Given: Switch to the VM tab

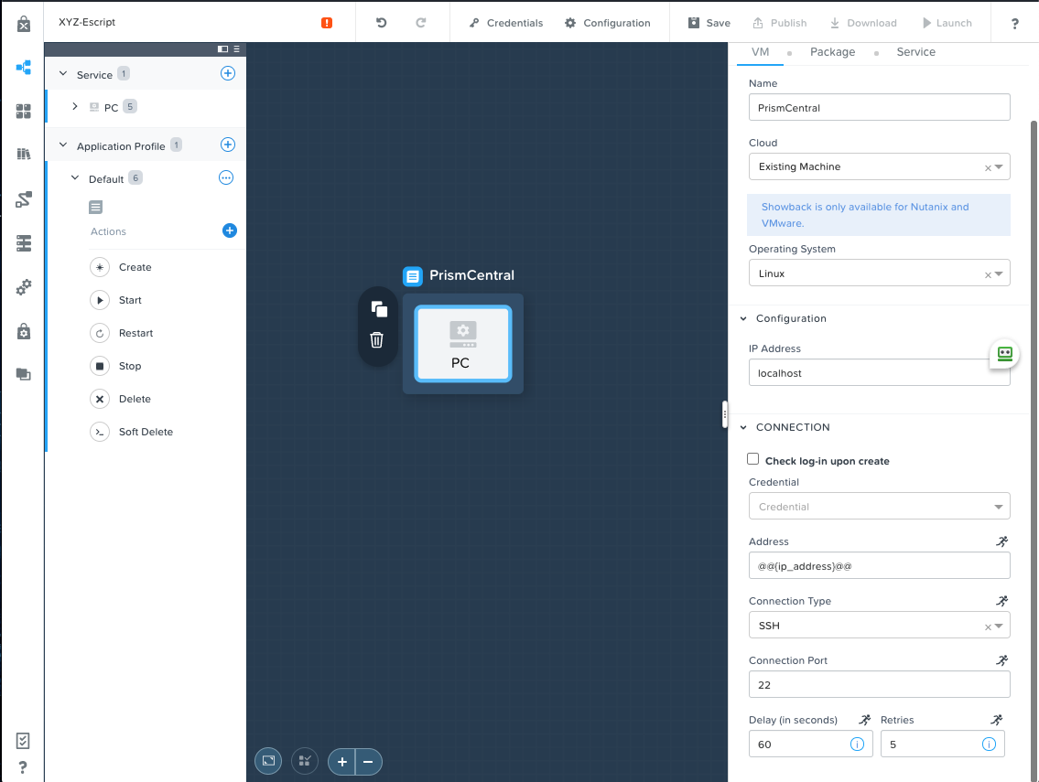Looking at the screenshot, I should coord(760,52).
